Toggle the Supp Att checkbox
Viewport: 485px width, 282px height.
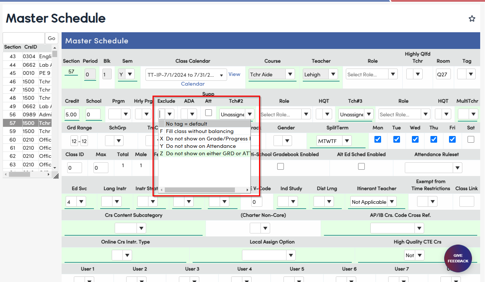click(209, 113)
